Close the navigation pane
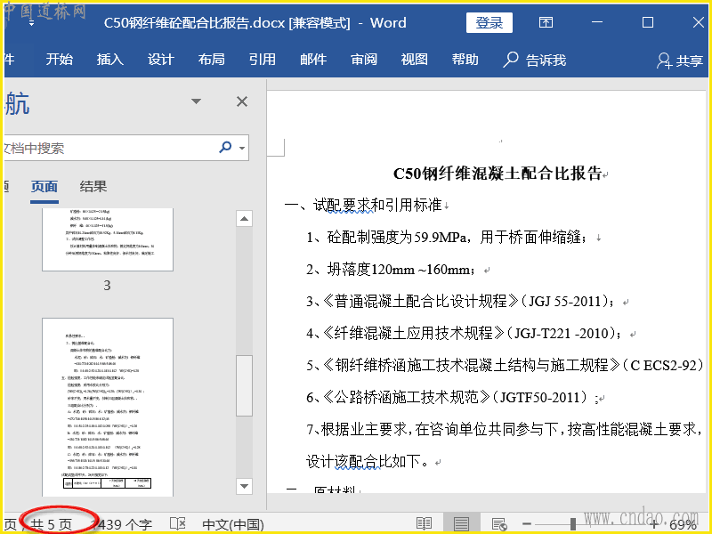The height and width of the screenshot is (534, 712). 242,101
